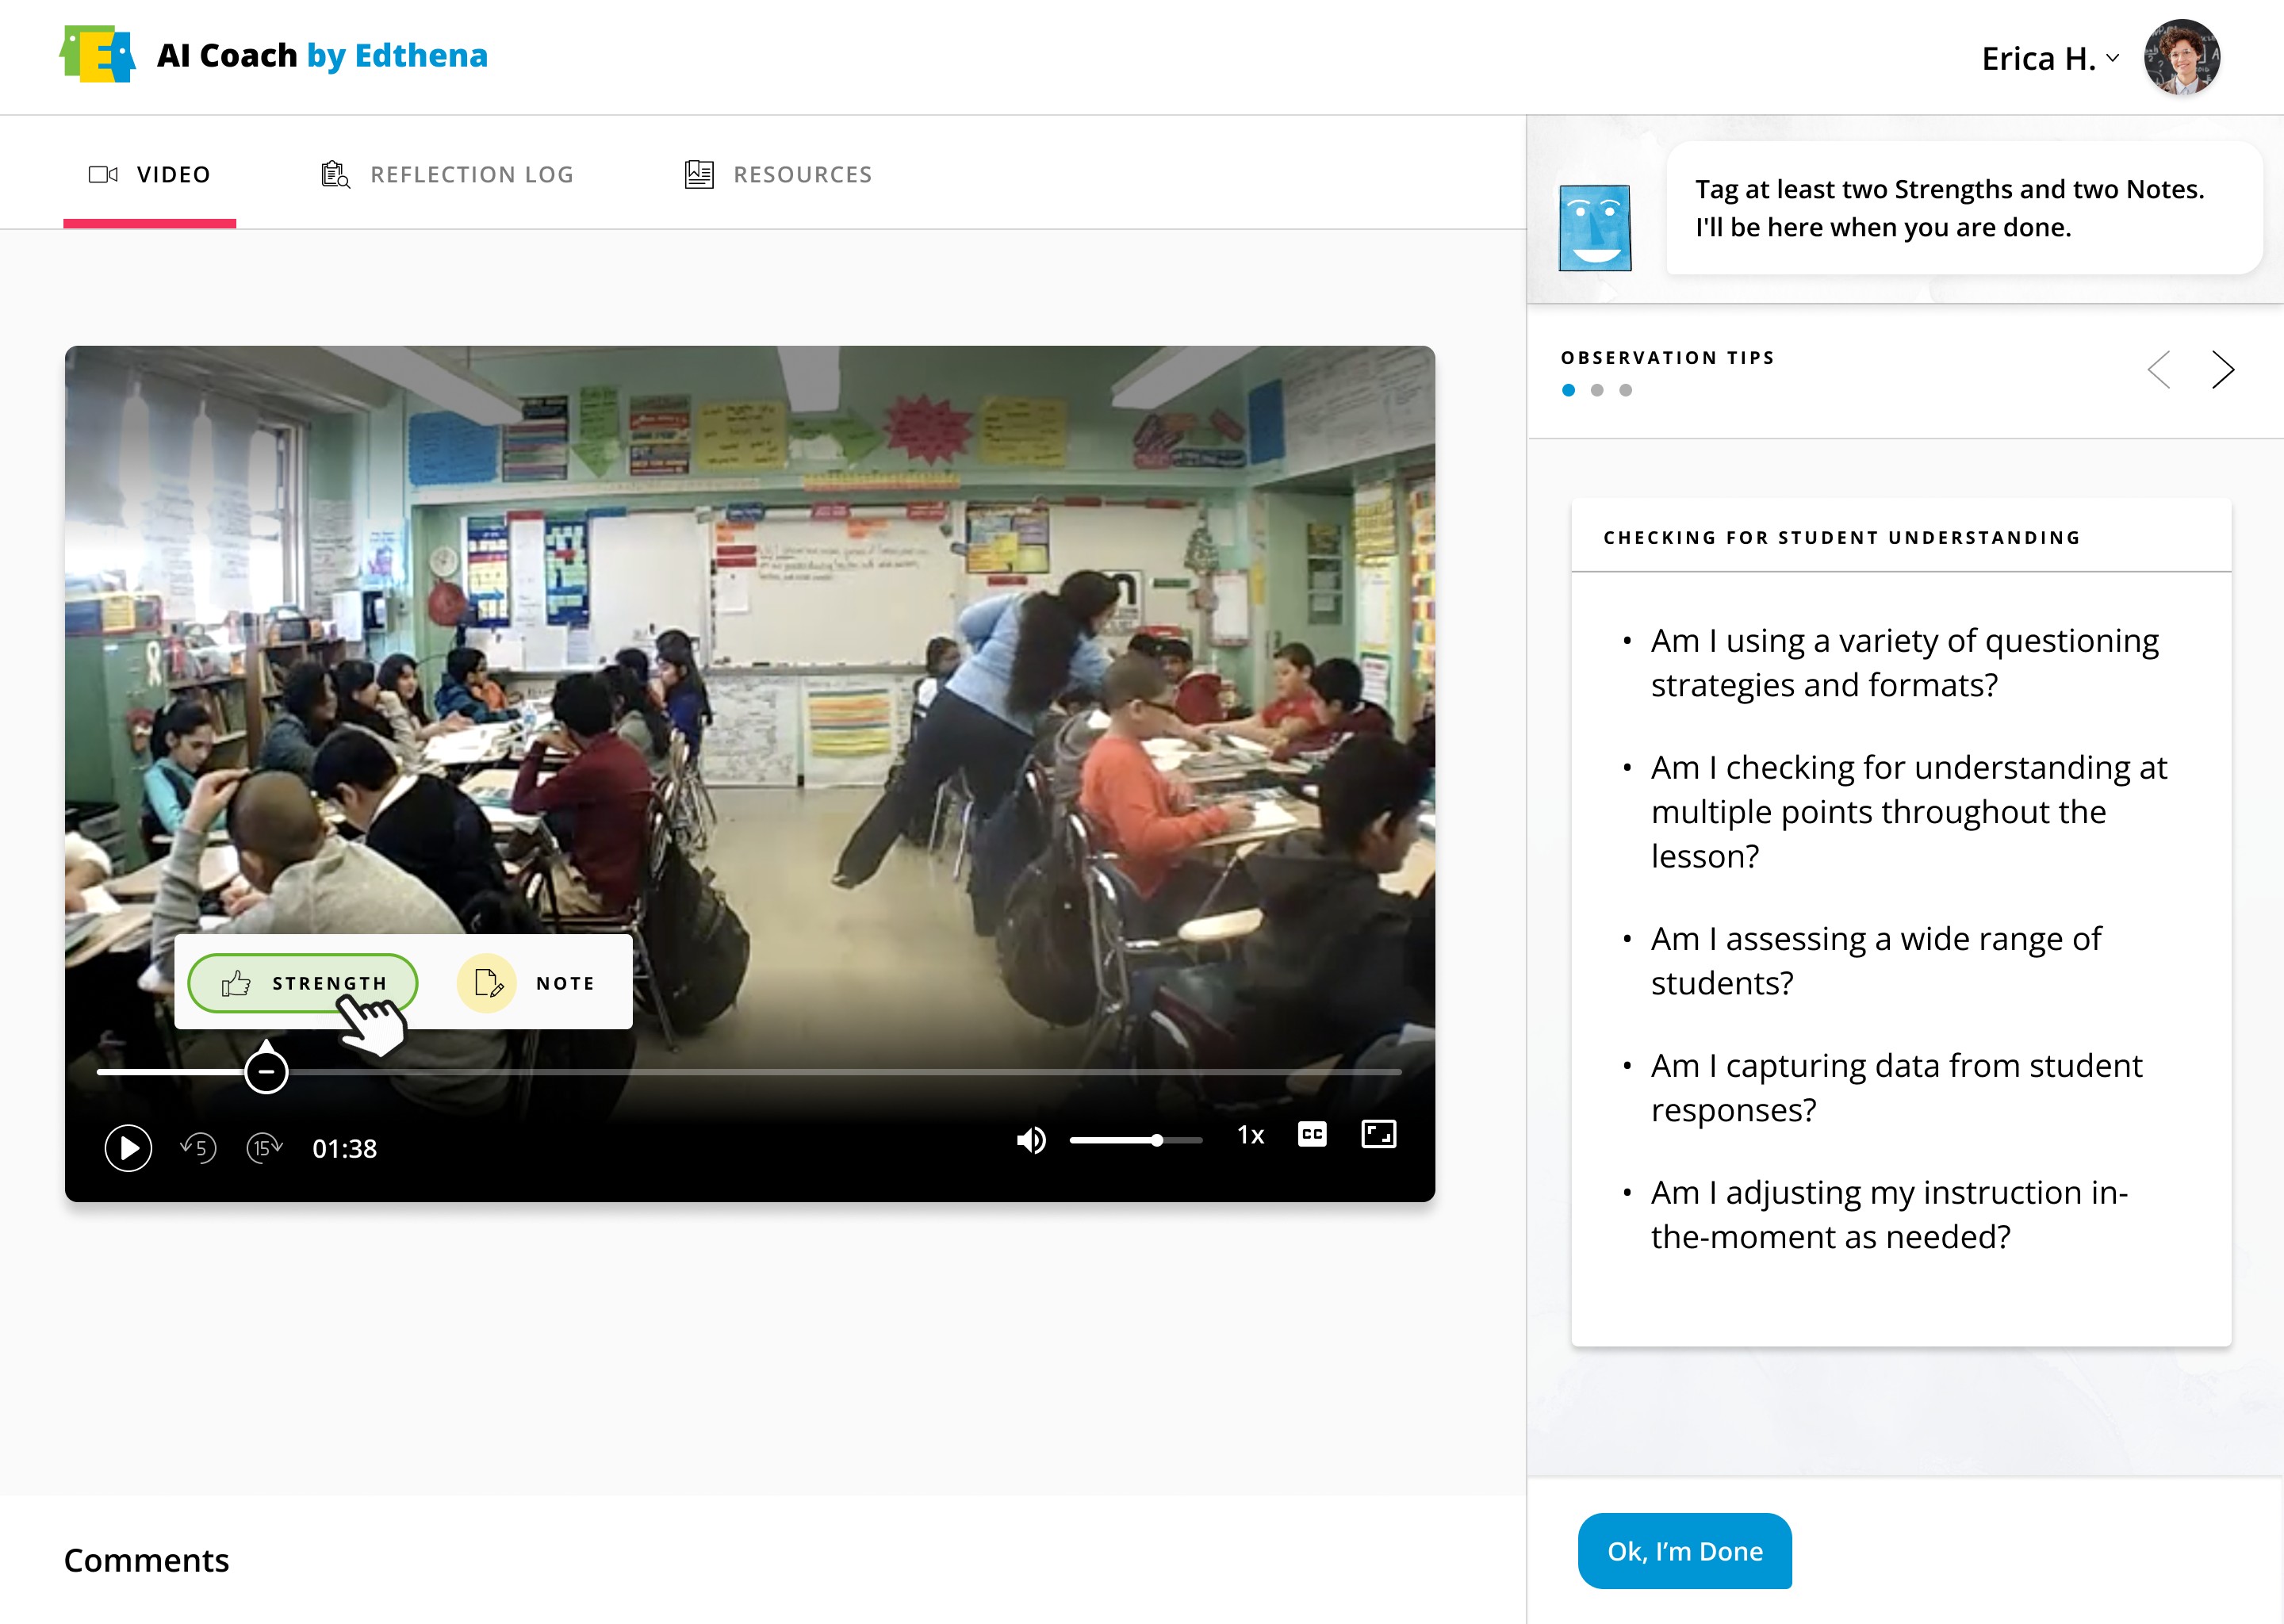Click the AI Coach blue face avatar

point(1595,228)
